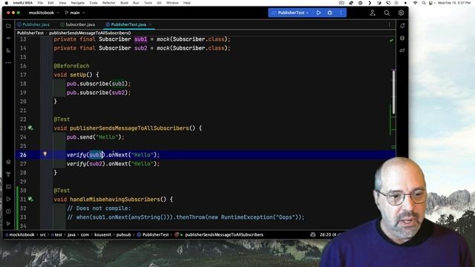475x267 pixels.
Task: Open editor tab options vertical dots
Action: pos(389,24)
